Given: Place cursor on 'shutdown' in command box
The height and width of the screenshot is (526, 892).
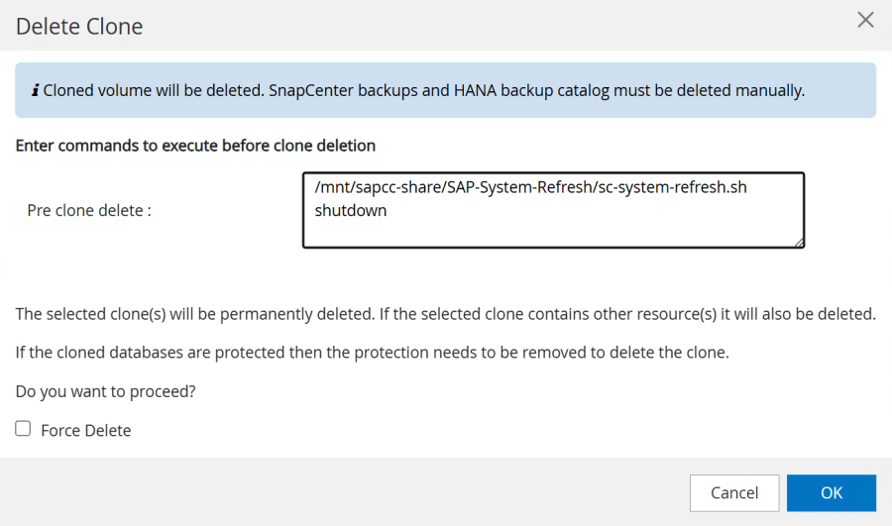Looking at the screenshot, I should pos(350,211).
